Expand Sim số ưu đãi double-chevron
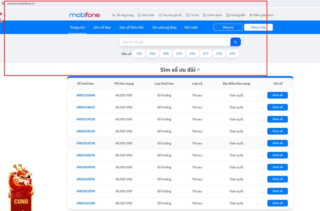Image resolution: width=320 pixels, height=211 pixels. [x=198, y=69]
